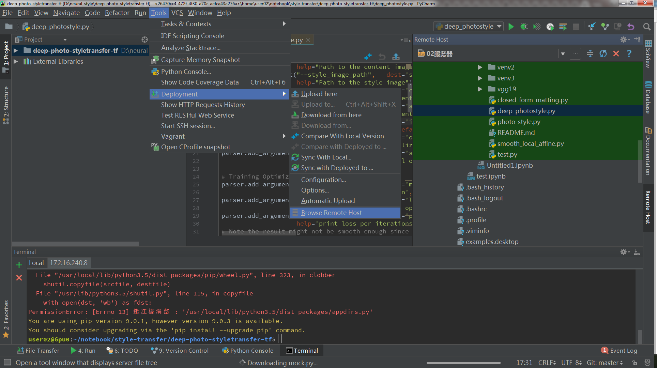
Task: Expand the vgg19 remote folder
Action: pyautogui.click(x=480, y=89)
